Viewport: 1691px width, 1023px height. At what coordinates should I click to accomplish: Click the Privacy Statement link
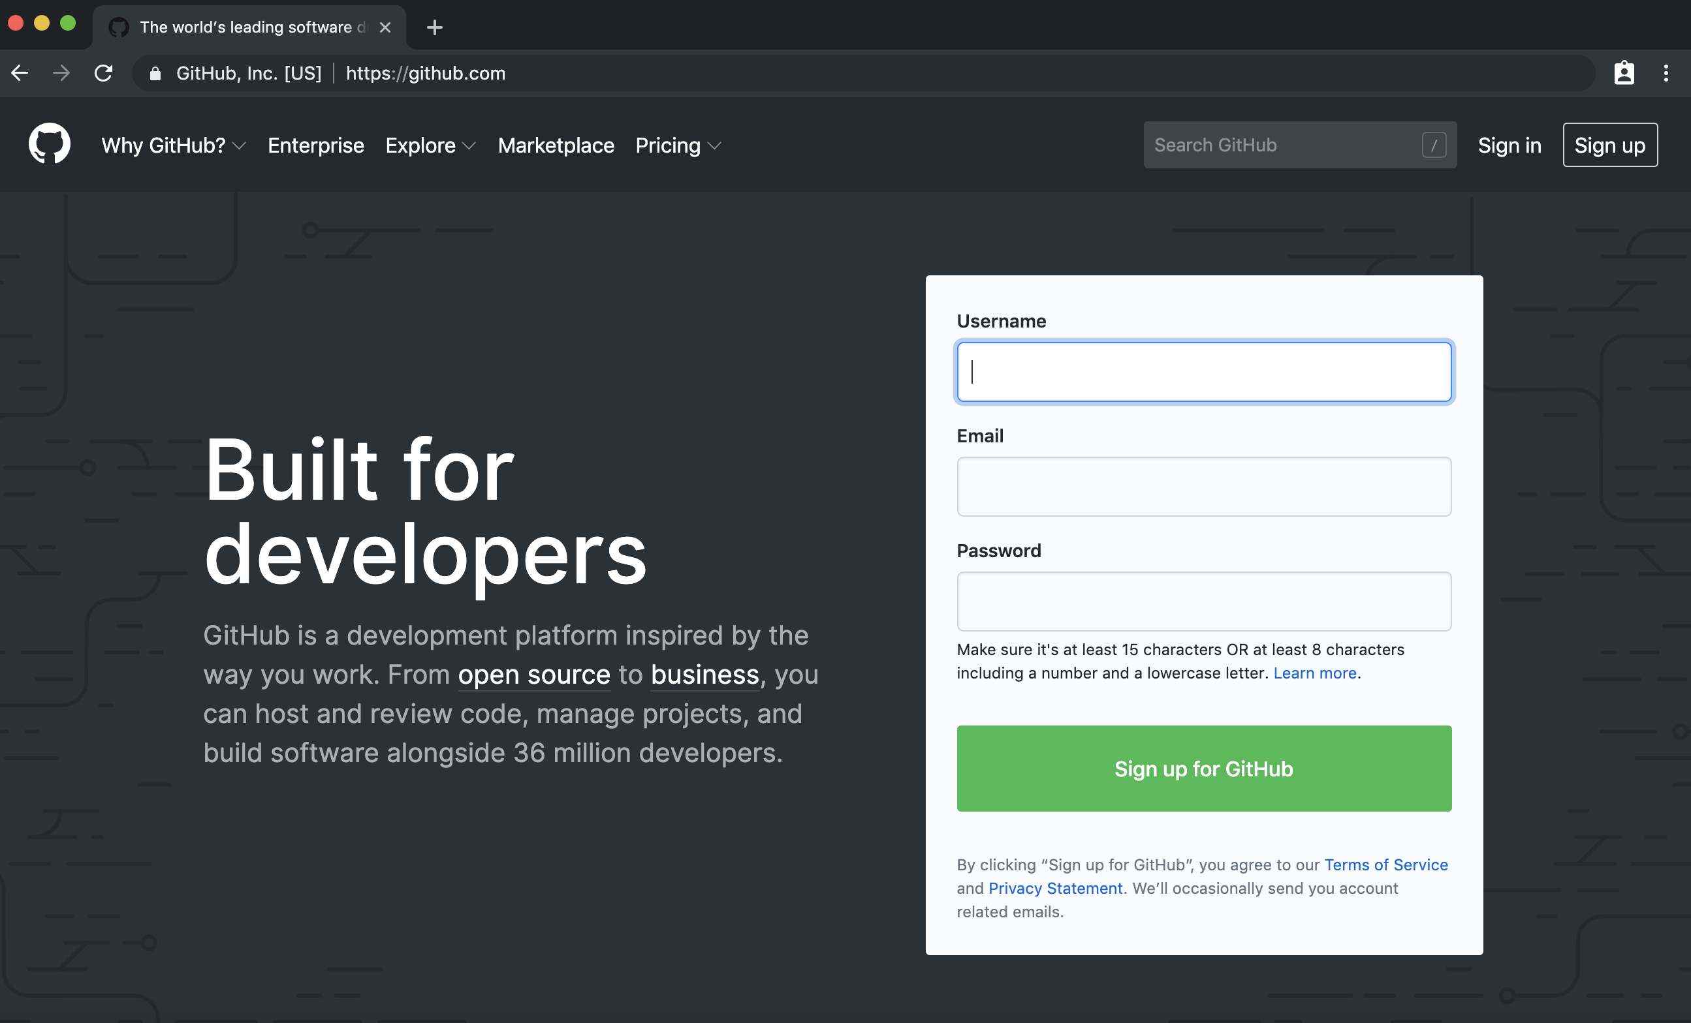[1053, 888]
